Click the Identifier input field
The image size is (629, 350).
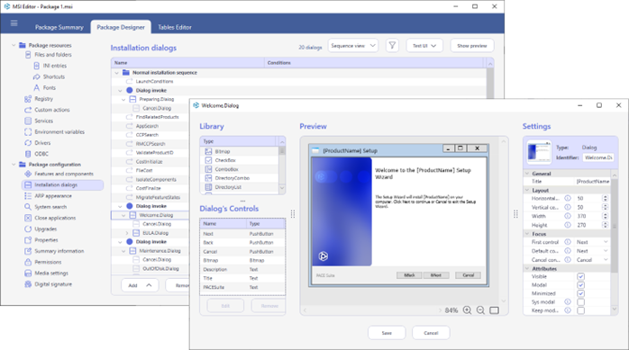(598, 157)
